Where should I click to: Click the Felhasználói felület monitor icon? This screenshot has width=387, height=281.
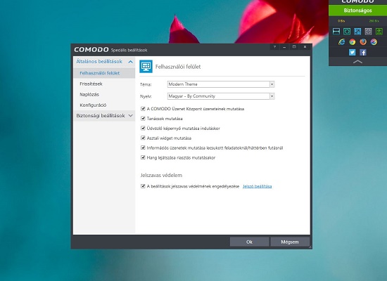[x=146, y=66]
